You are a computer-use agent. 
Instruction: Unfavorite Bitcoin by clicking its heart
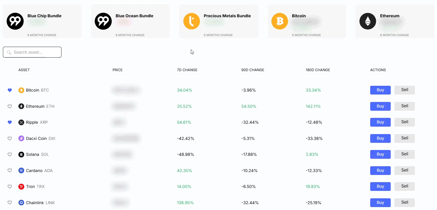coord(10,90)
